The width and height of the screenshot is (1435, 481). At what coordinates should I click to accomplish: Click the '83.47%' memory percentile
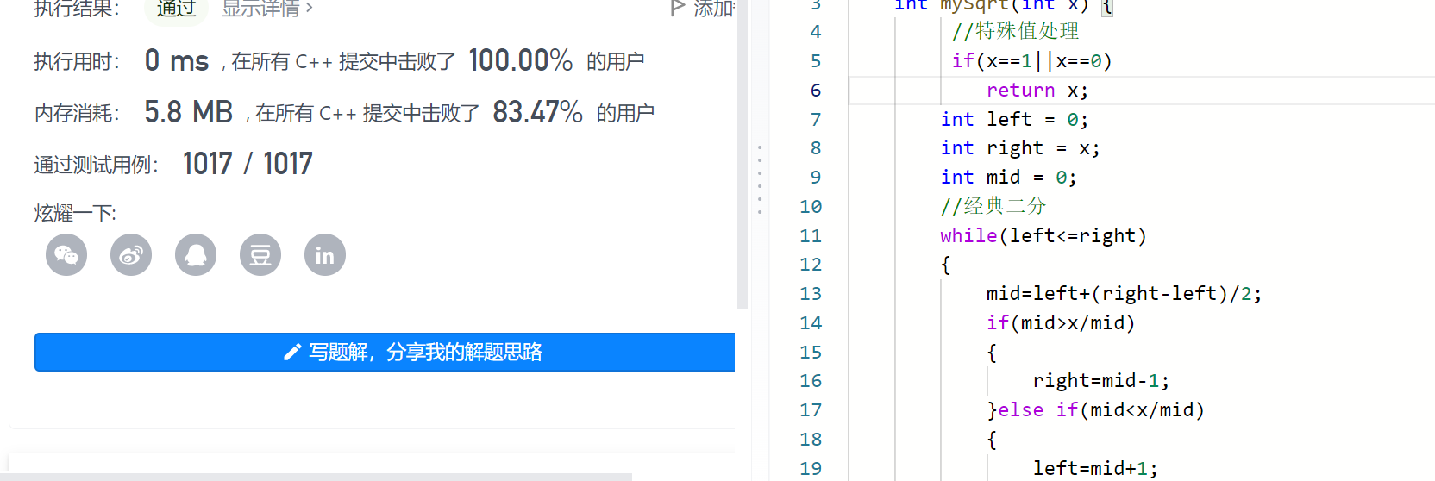[537, 112]
